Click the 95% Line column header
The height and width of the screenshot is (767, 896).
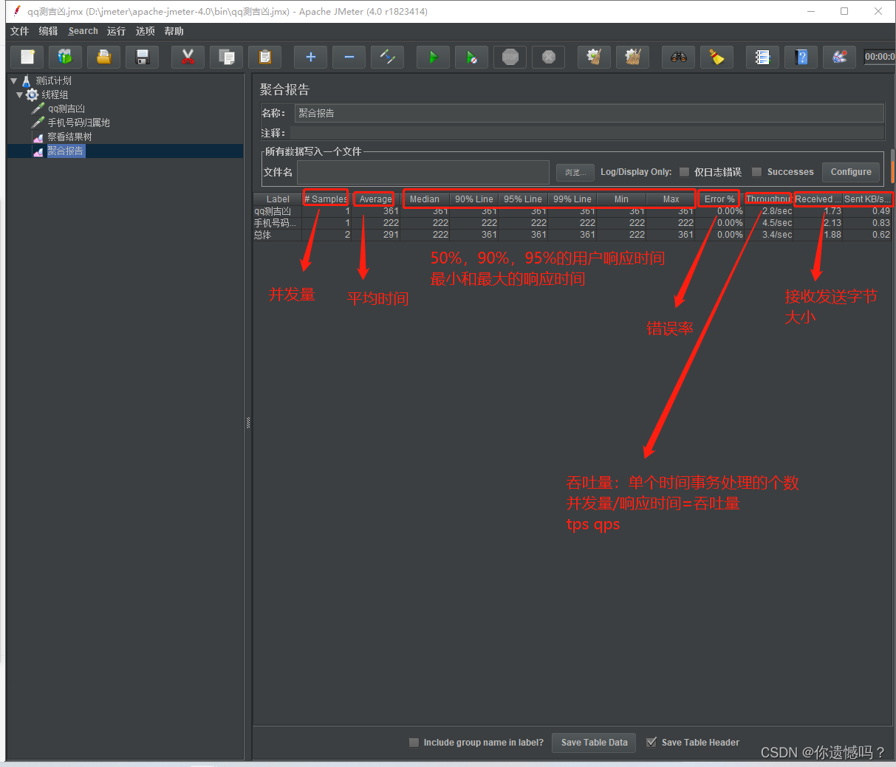(523, 199)
